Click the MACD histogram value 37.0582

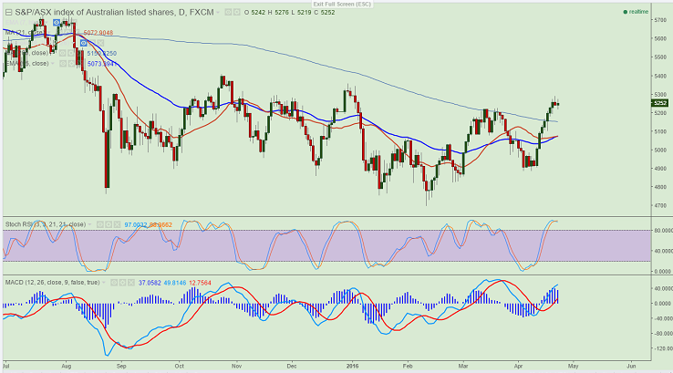(x=150, y=283)
